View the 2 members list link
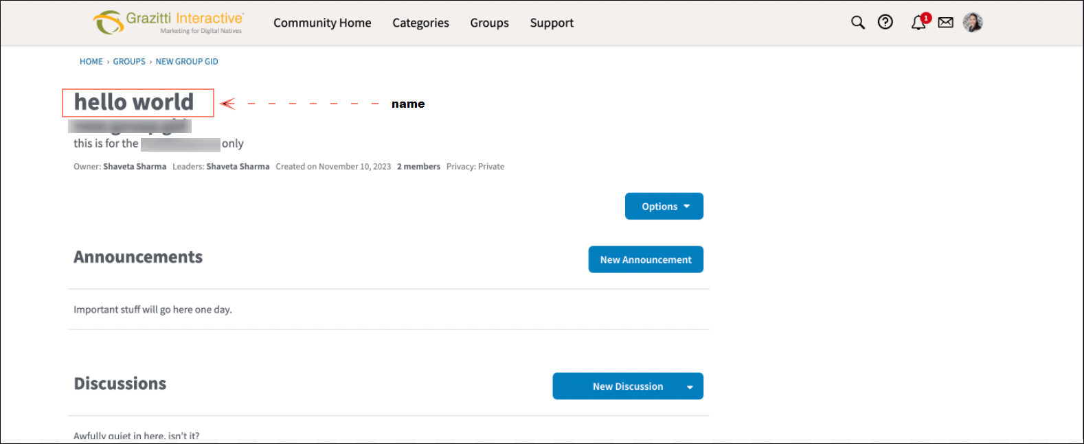The height and width of the screenshot is (444, 1084). click(418, 167)
